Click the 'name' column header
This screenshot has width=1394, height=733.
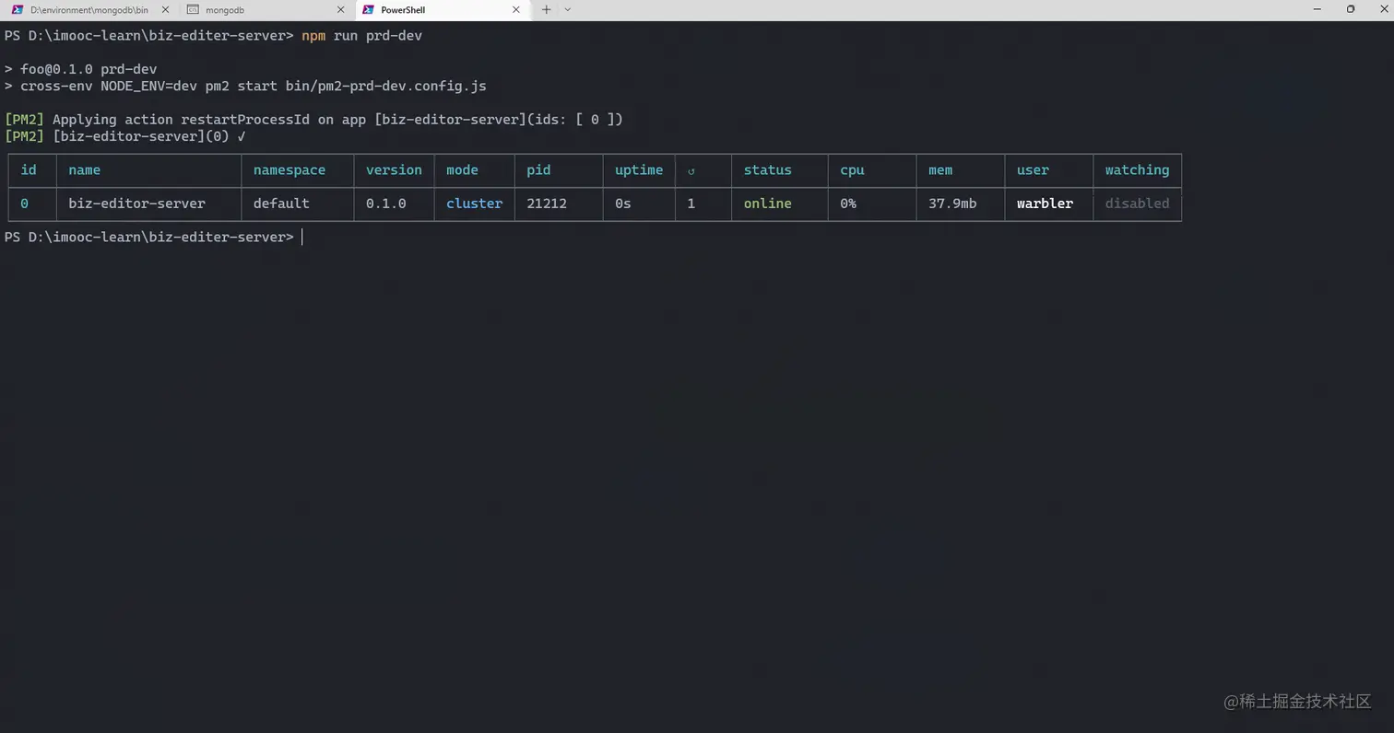pyautogui.click(x=84, y=170)
